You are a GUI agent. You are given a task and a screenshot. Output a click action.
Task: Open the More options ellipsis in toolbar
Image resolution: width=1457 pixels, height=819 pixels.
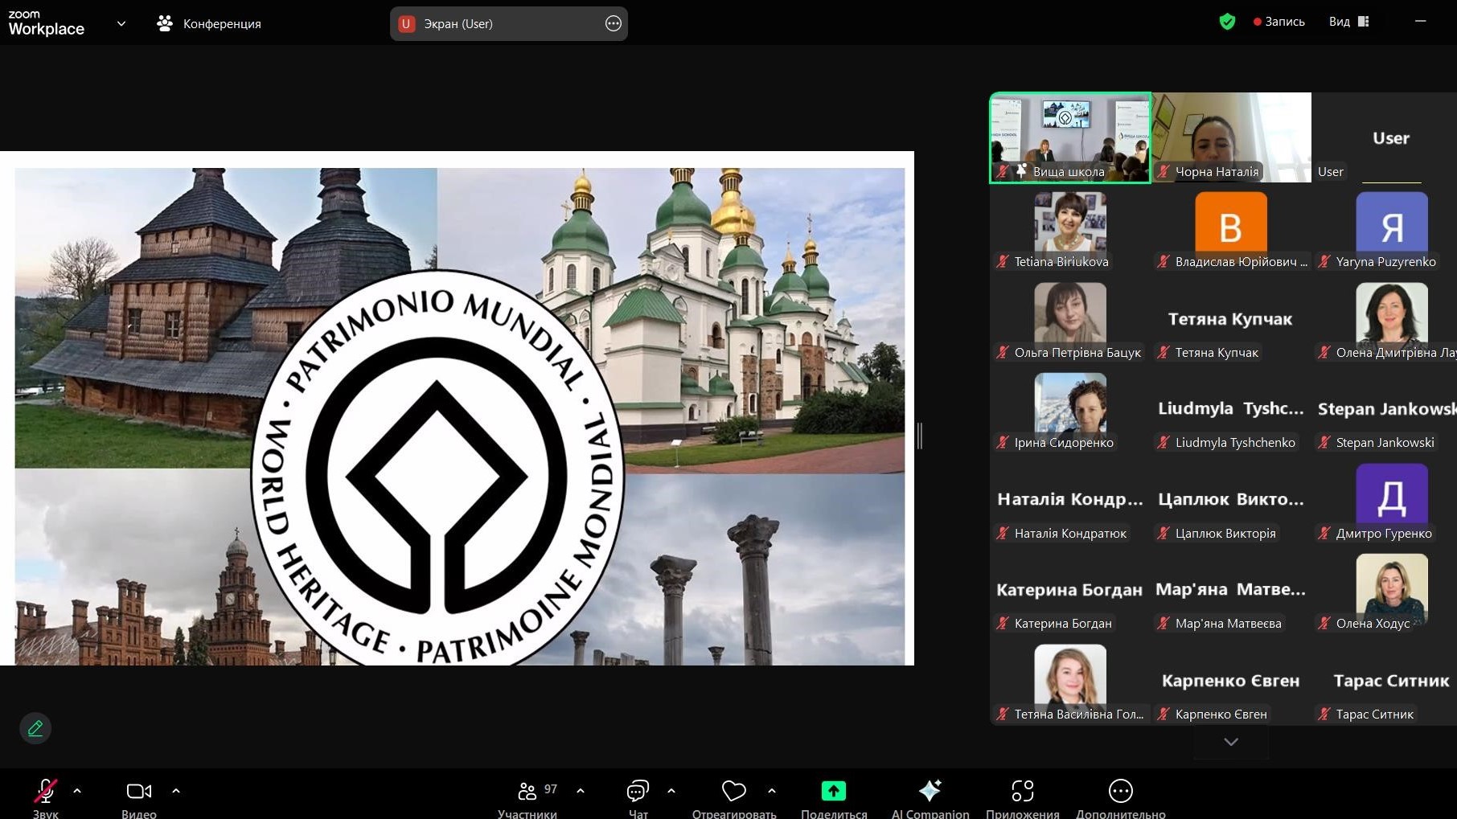pos(1120,792)
